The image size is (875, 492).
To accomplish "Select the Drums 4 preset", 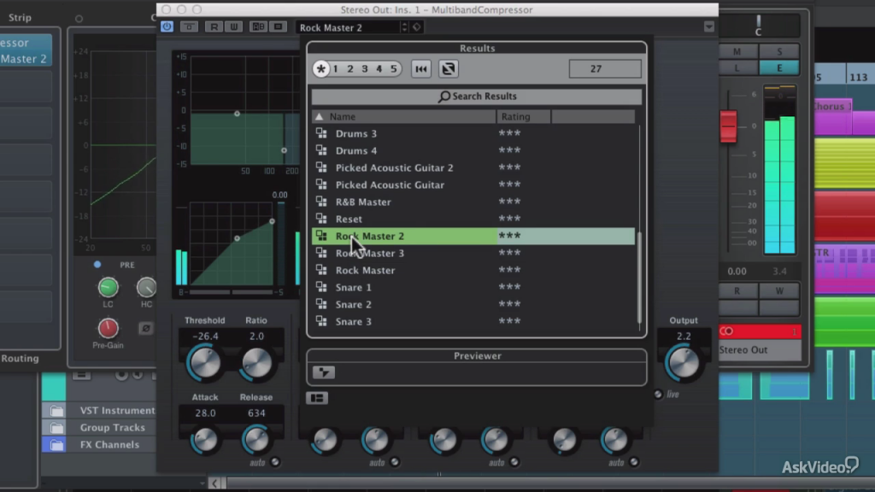I will coord(473,150).
